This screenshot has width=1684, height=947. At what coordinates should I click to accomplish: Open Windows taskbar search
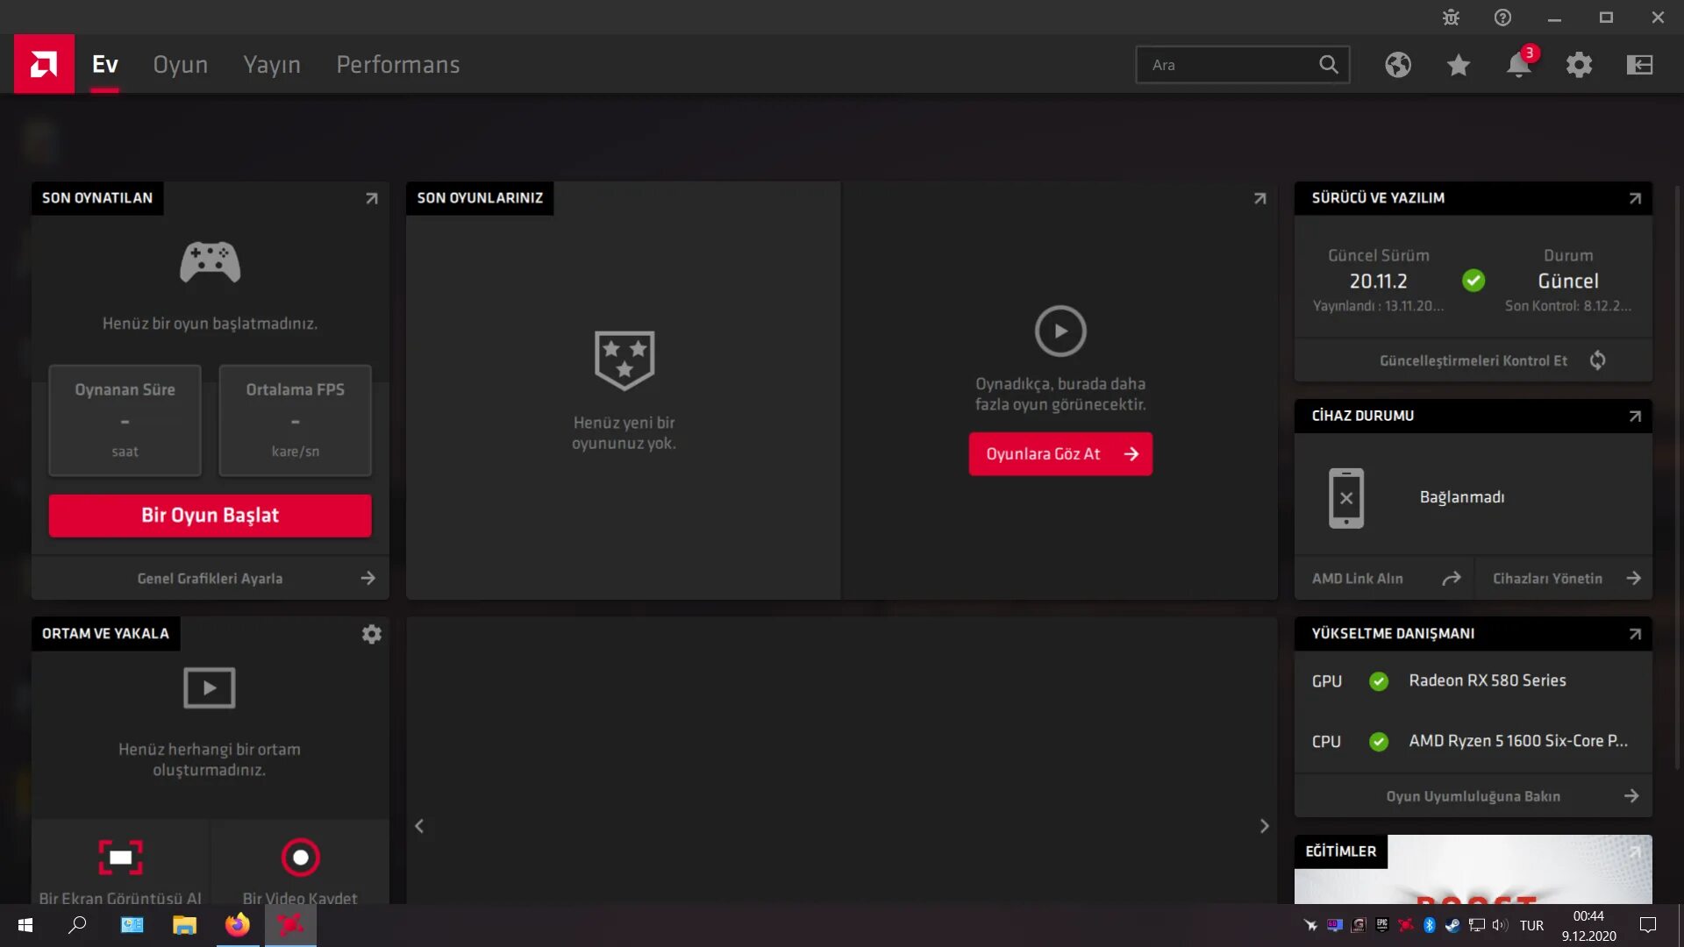point(77,925)
